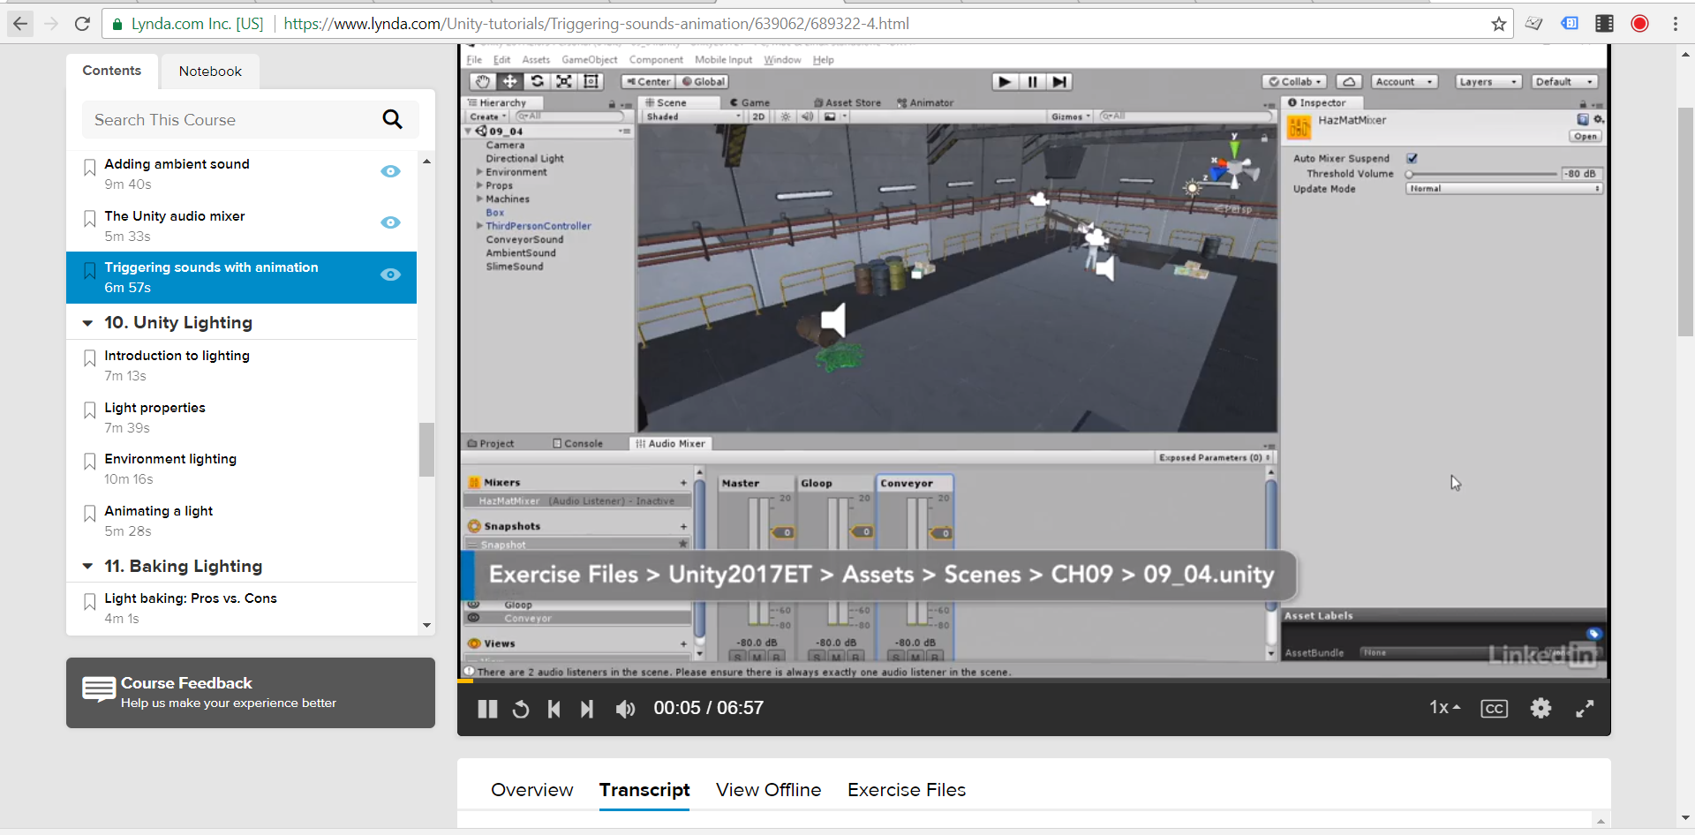Screen dimensions: 1695x835
Task: Select Unity's Hand tool
Action: [482, 81]
